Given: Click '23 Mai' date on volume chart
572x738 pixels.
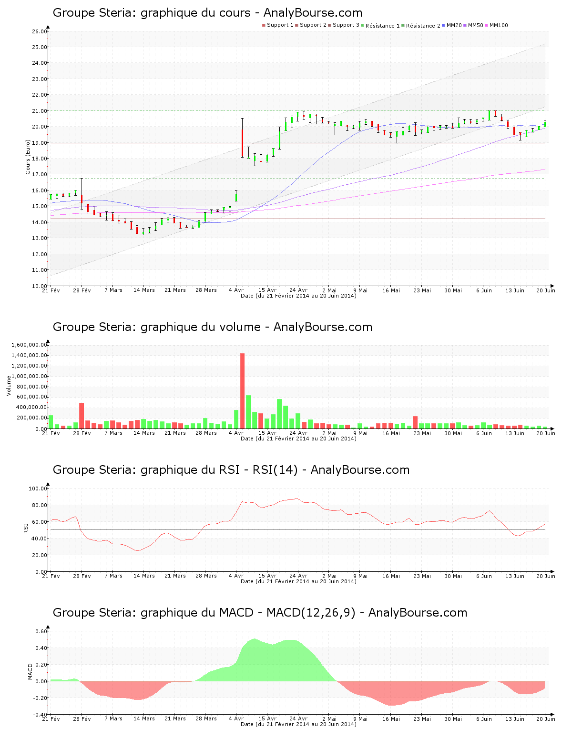Looking at the screenshot, I should (x=422, y=433).
